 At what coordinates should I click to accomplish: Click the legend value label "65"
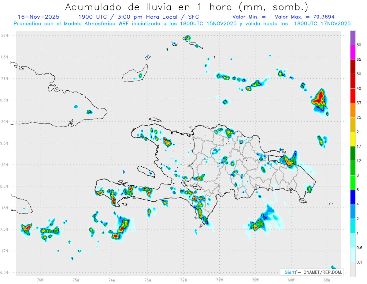click(359, 59)
